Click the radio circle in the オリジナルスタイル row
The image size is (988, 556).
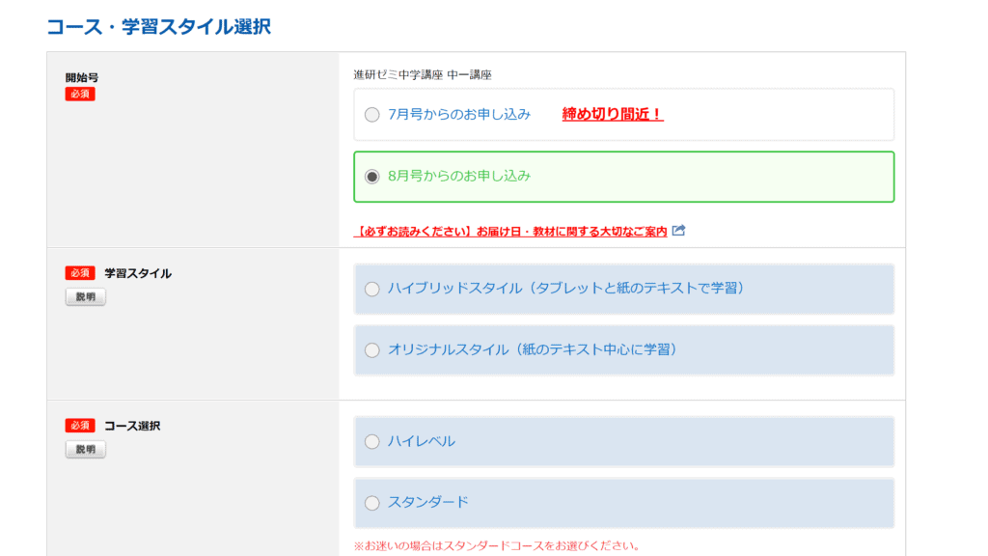(372, 350)
